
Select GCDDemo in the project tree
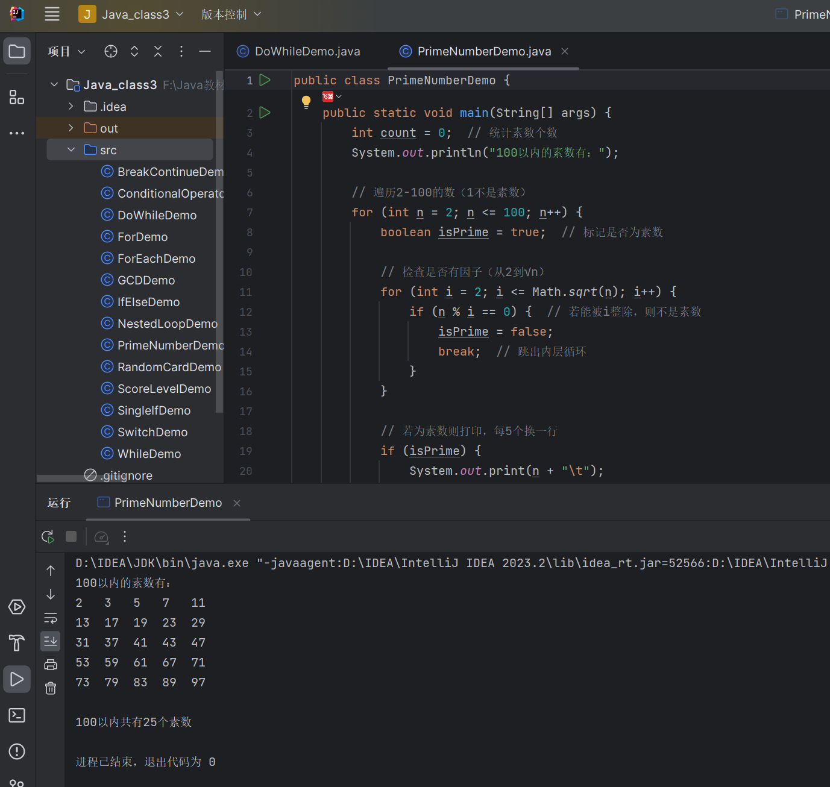click(x=138, y=280)
